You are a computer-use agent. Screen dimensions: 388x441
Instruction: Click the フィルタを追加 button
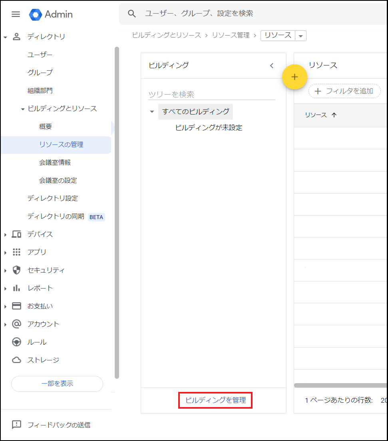[x=344, y=91]
